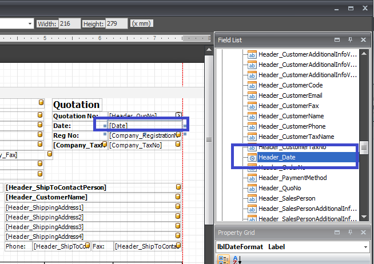Close the Field List panel

pyautogui.click(x=363, y=40)
